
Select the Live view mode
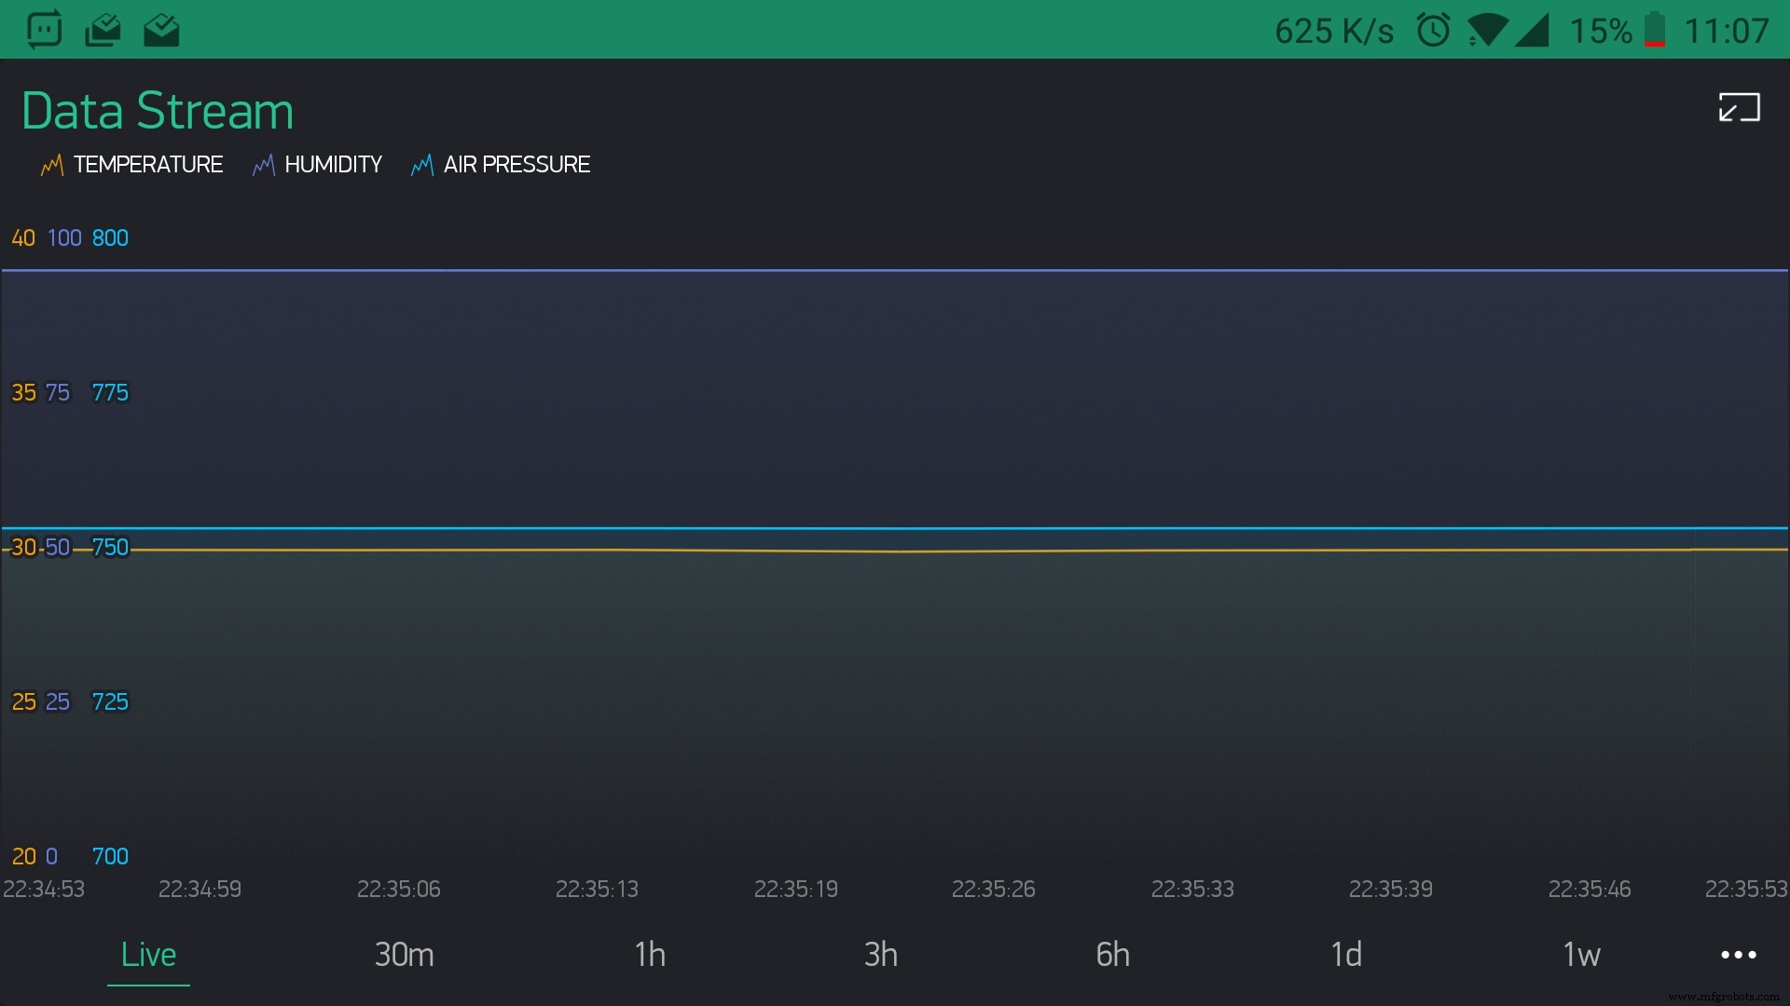tap(148, 954)
